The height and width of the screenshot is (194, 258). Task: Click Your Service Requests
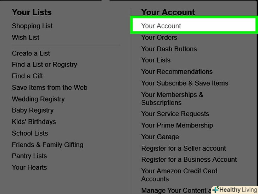coord(175,114)
